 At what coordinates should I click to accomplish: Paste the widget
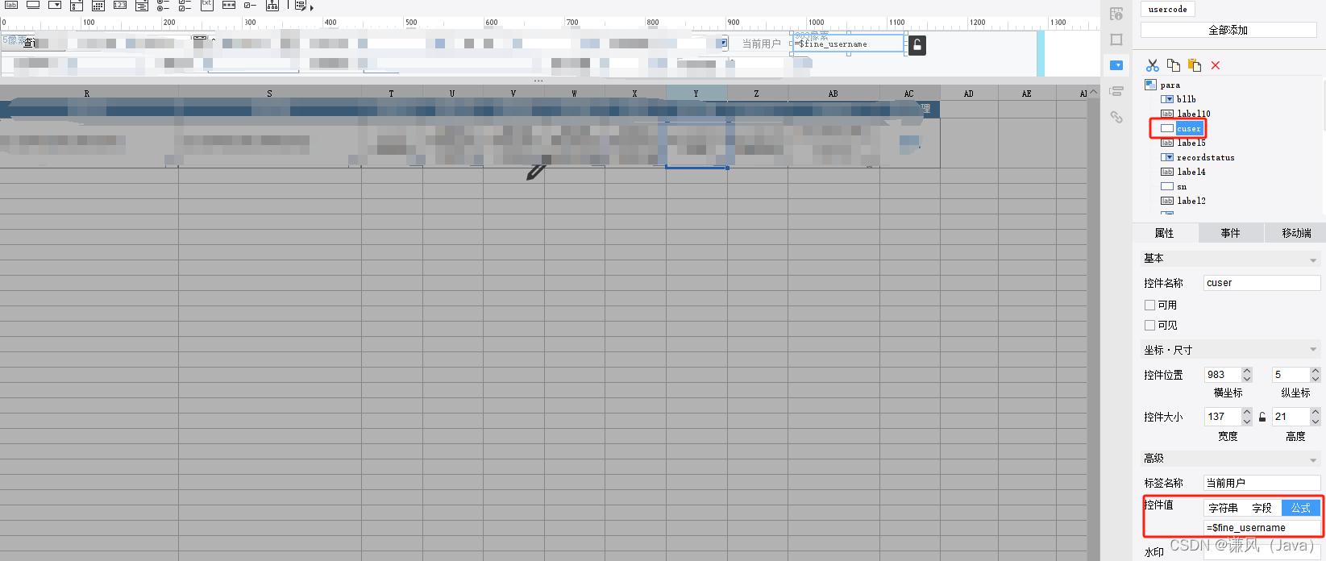pos(1195,65)
